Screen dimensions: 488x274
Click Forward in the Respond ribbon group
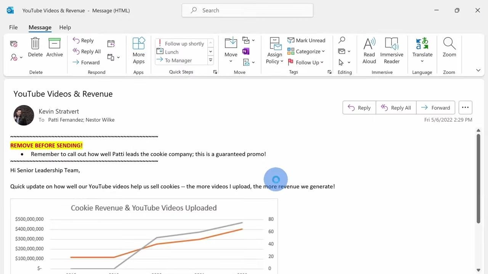point(86,62)
